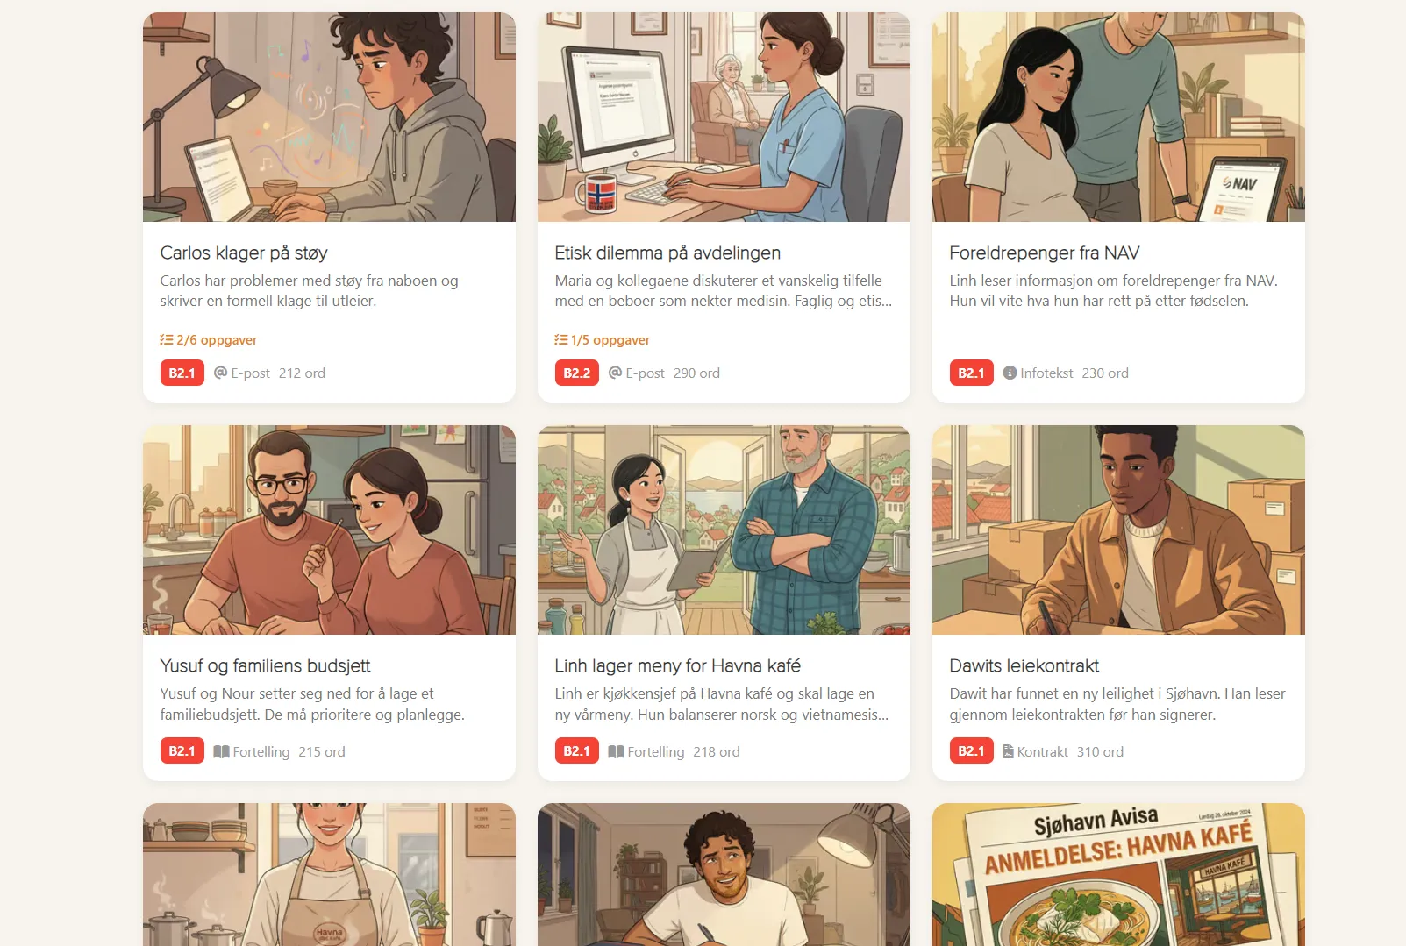The height and width of the screenshot is (946, 1406).
Task: Open the Linh lager meny for Havna kafé title
Action: point(677,666)
